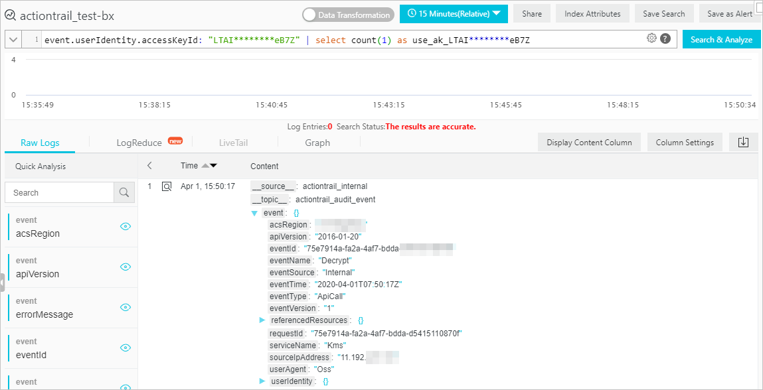Viewport: 763px width, 390px height.
Task: Open the LogReduce tab
Action: pyautogui.click(x=139, y=143)
